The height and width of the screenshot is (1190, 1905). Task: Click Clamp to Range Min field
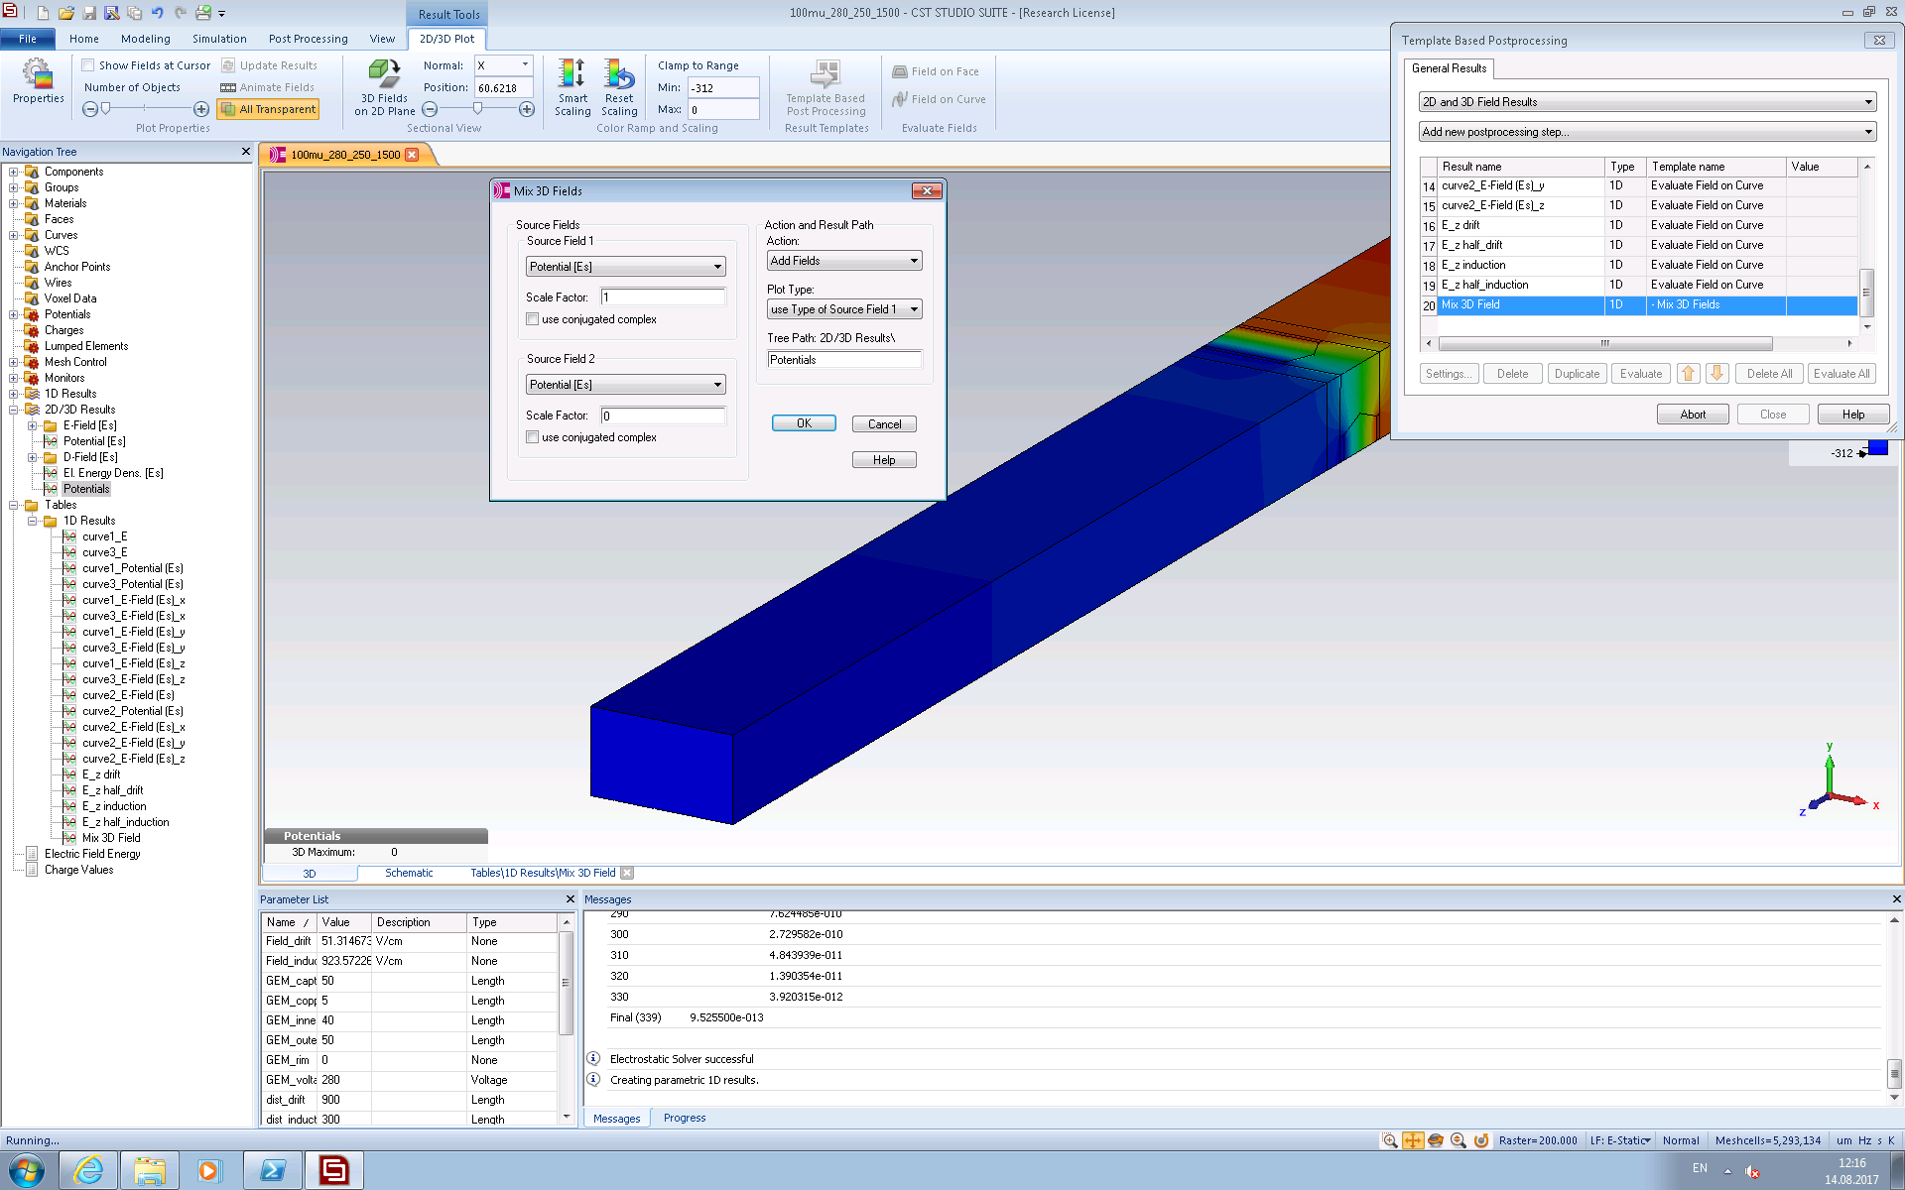pos(723,87)
